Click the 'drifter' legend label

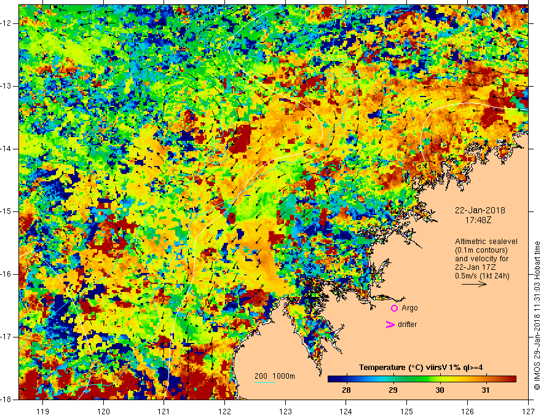coord(407,325)
